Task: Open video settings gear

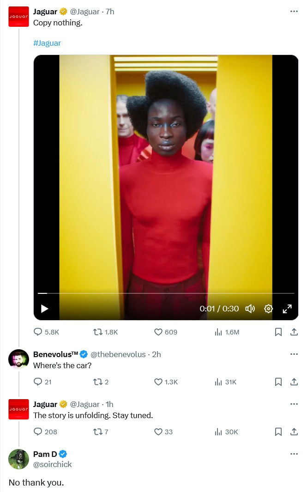Action: tap(268, 309)
